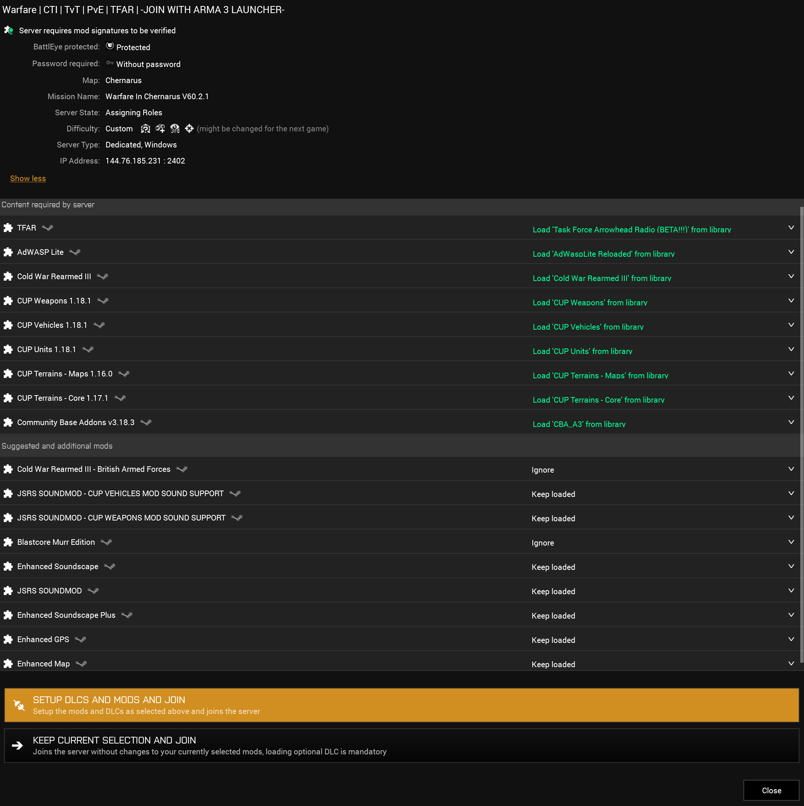
Task: Click Keep Current Selection and Join
Action: 401,745
